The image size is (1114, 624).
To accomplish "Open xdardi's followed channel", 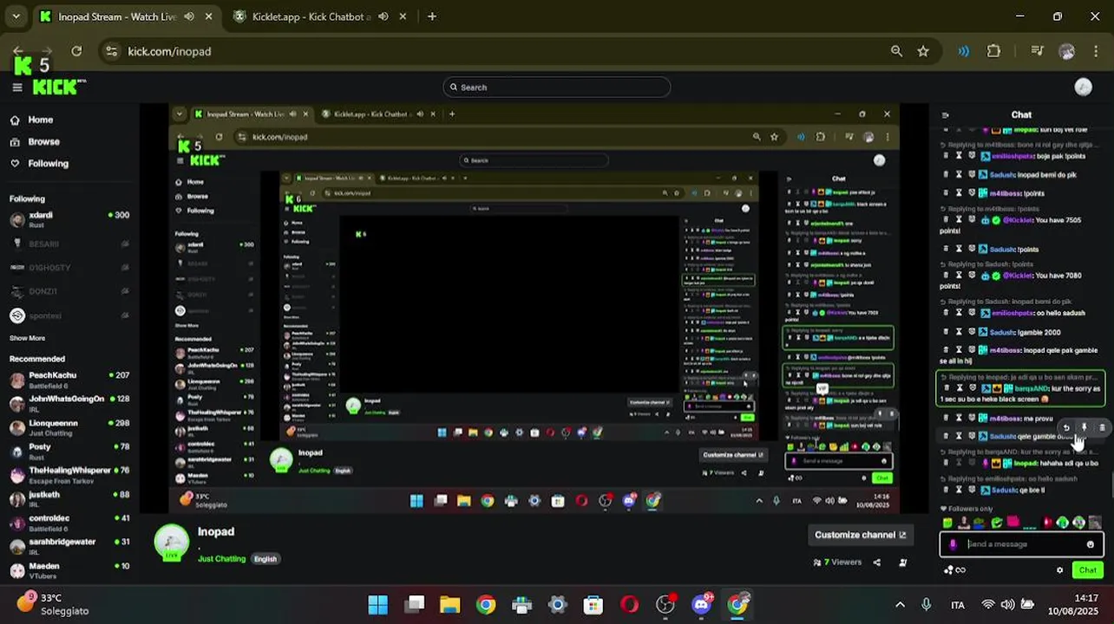I will click(69, 219).
